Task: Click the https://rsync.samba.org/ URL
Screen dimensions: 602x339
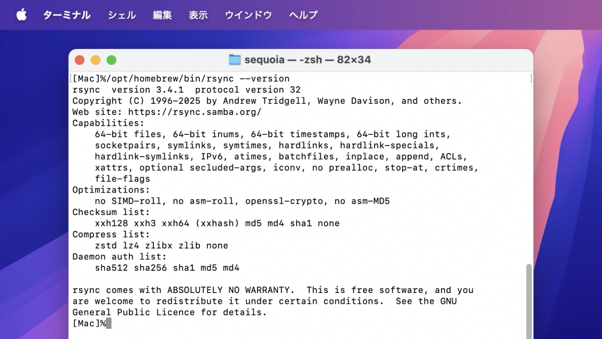Action: (x=195, y=112)
